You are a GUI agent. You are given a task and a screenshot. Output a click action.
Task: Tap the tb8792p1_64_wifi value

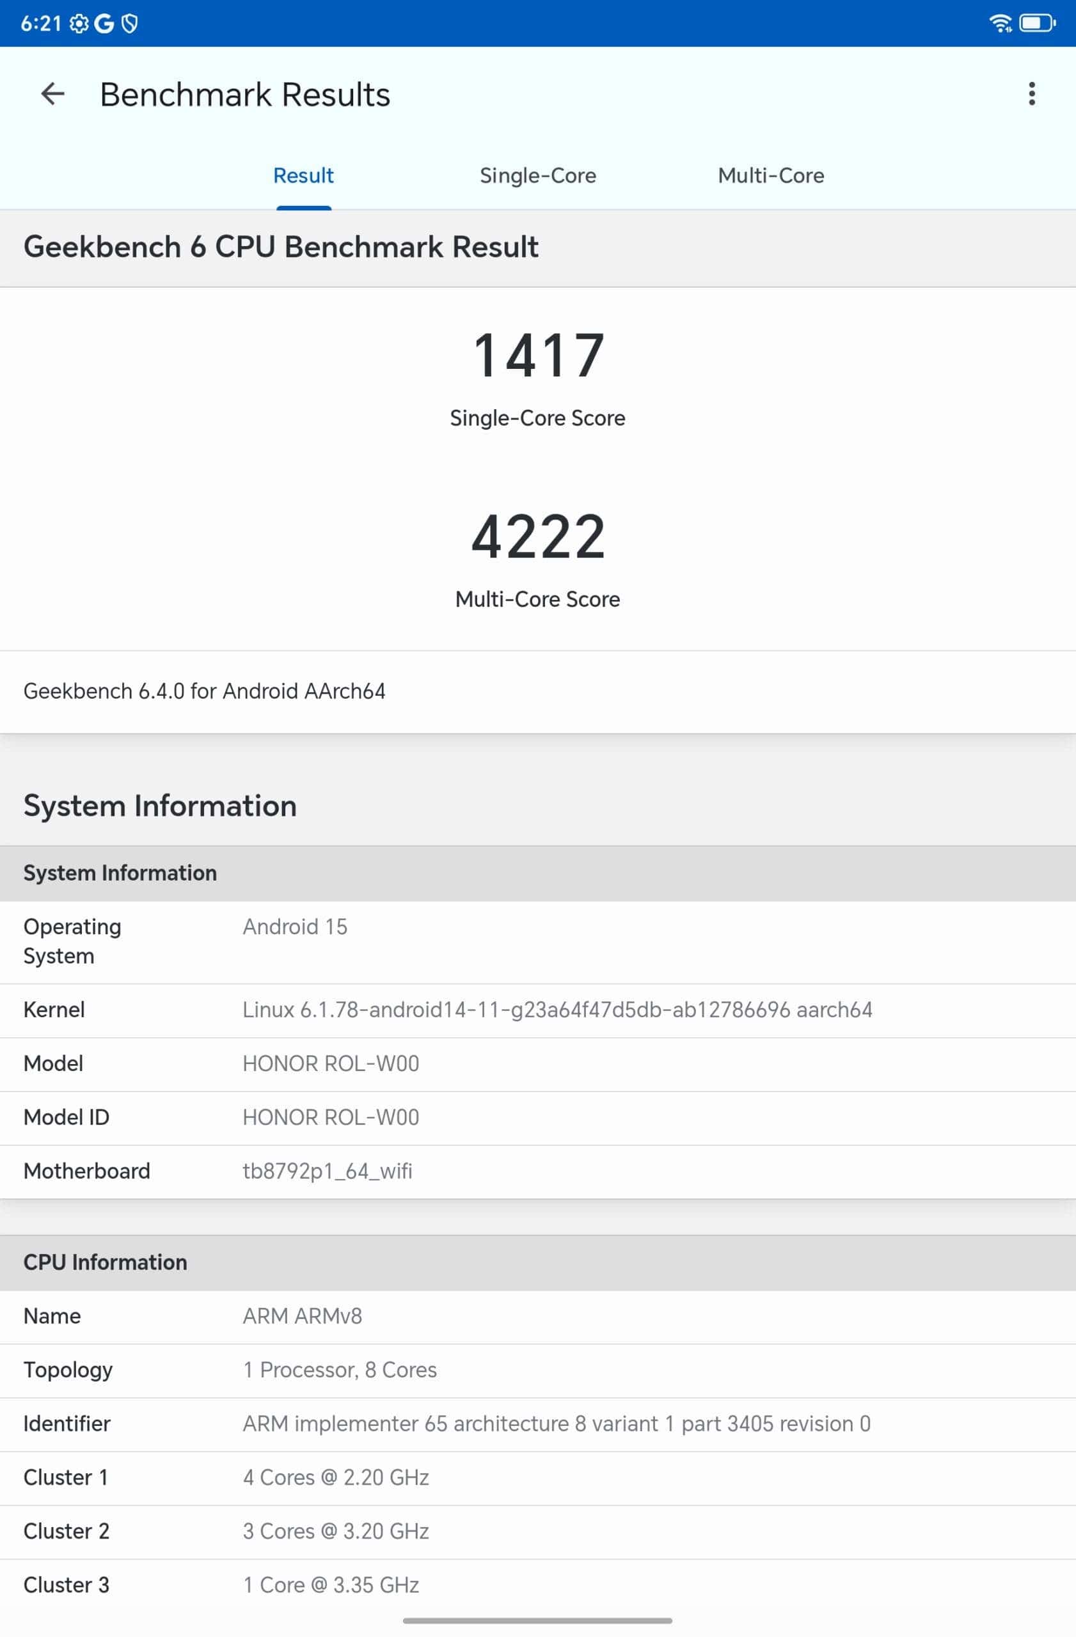point(328,1171)
